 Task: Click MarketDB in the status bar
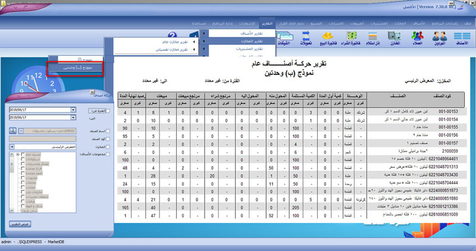click(56, 242)
